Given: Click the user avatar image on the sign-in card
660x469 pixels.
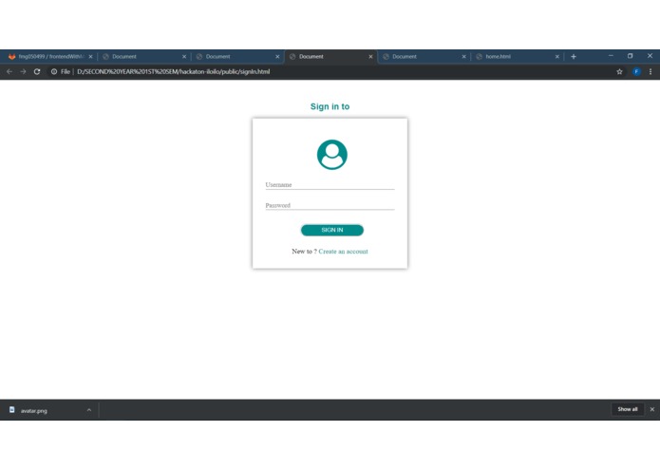Looking at the screenshot, I should [x=332, y=155].
